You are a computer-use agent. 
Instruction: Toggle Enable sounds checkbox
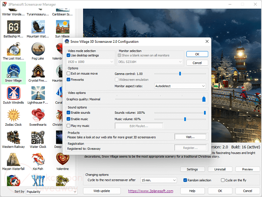tap(68, 113)
